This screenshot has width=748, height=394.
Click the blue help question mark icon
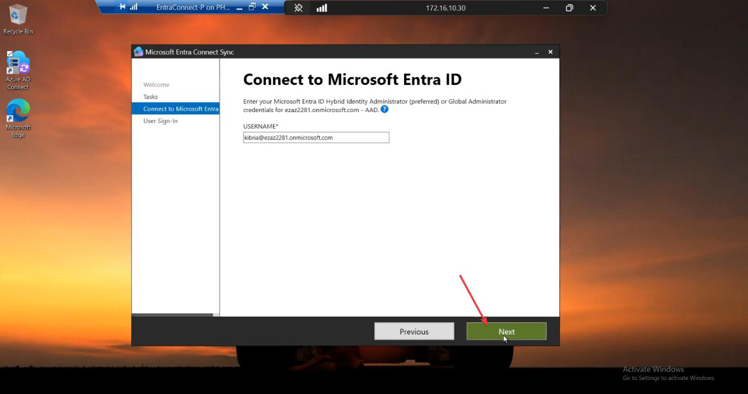point(385,109)
